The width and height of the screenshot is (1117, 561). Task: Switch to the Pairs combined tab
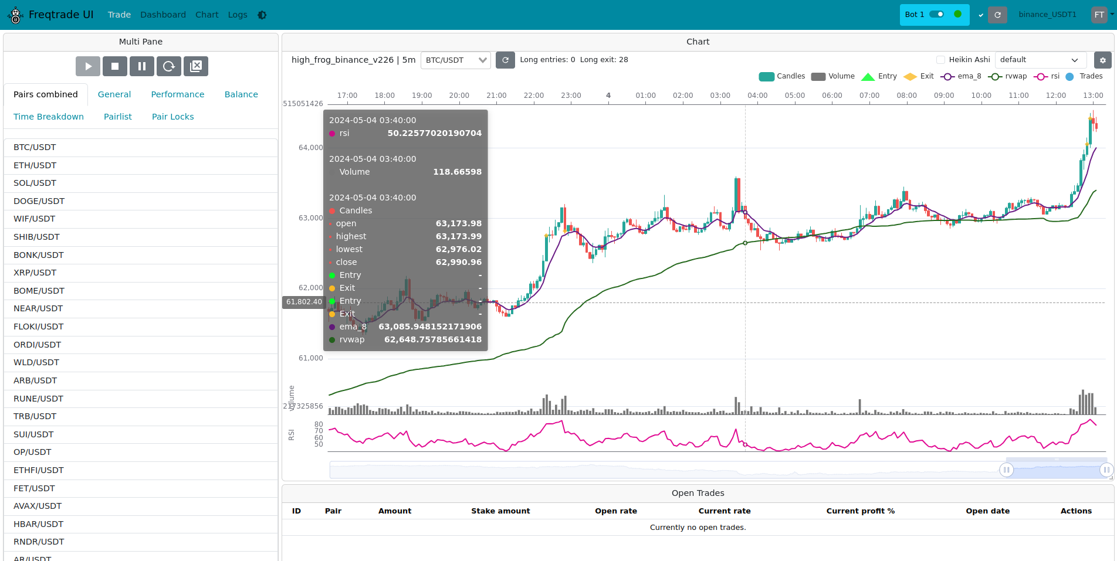click(45, 94)
